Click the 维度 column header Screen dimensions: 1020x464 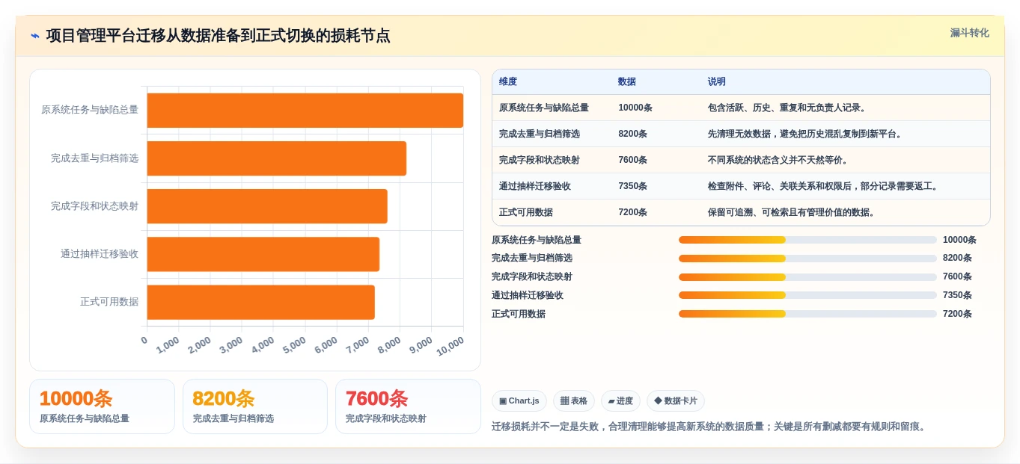[508, 82]
